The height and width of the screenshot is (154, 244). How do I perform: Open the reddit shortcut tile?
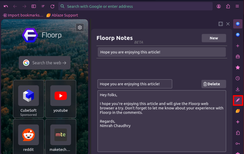(28, 137)
